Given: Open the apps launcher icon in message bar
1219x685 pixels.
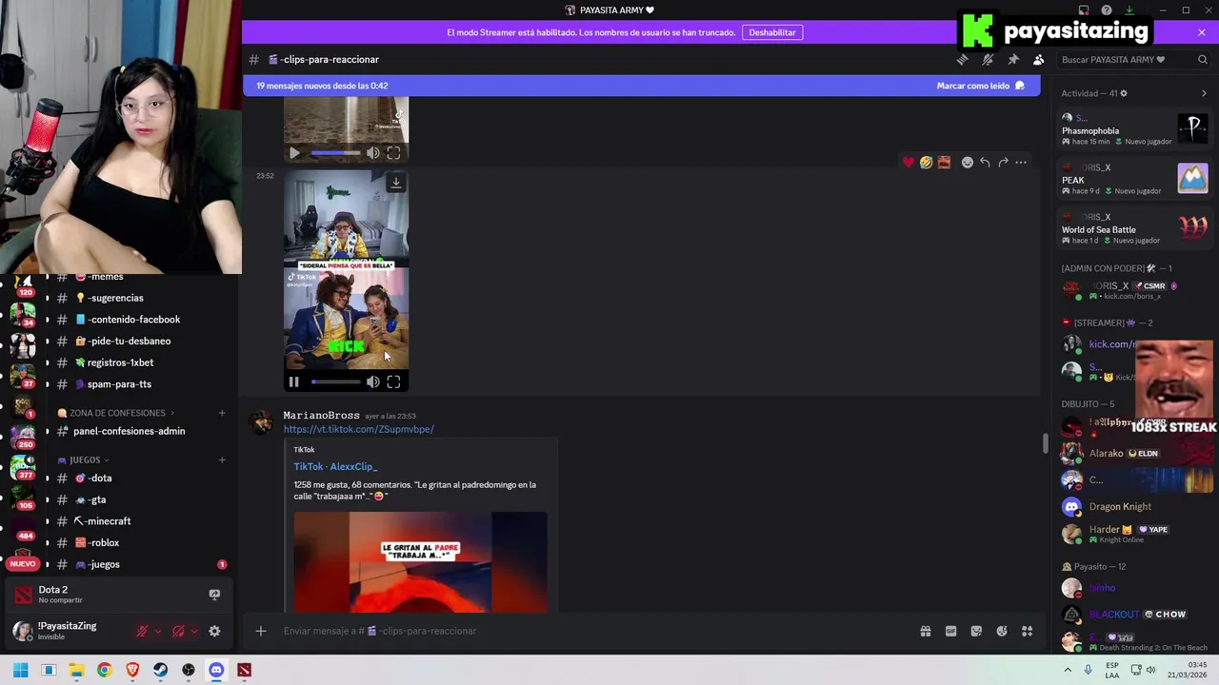Looking at the screenshot, I should click(x=1027, y=631).
